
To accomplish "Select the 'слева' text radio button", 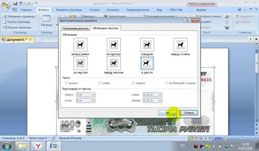I will (100, 83).
